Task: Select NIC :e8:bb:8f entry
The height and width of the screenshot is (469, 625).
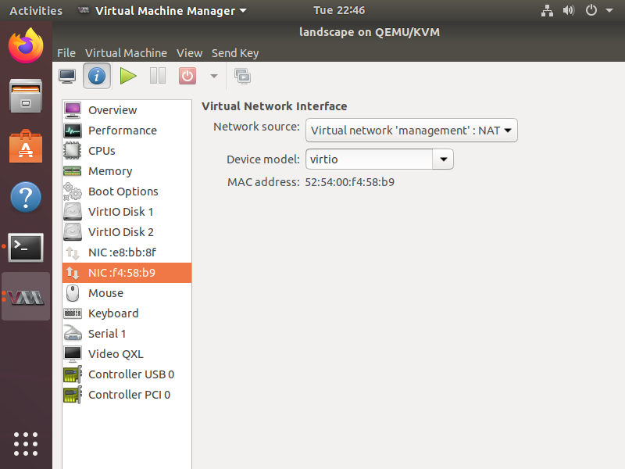Action: (127, 252)
